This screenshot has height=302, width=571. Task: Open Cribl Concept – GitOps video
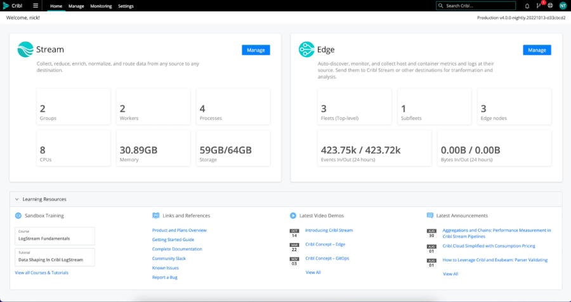tap(327, 258)
